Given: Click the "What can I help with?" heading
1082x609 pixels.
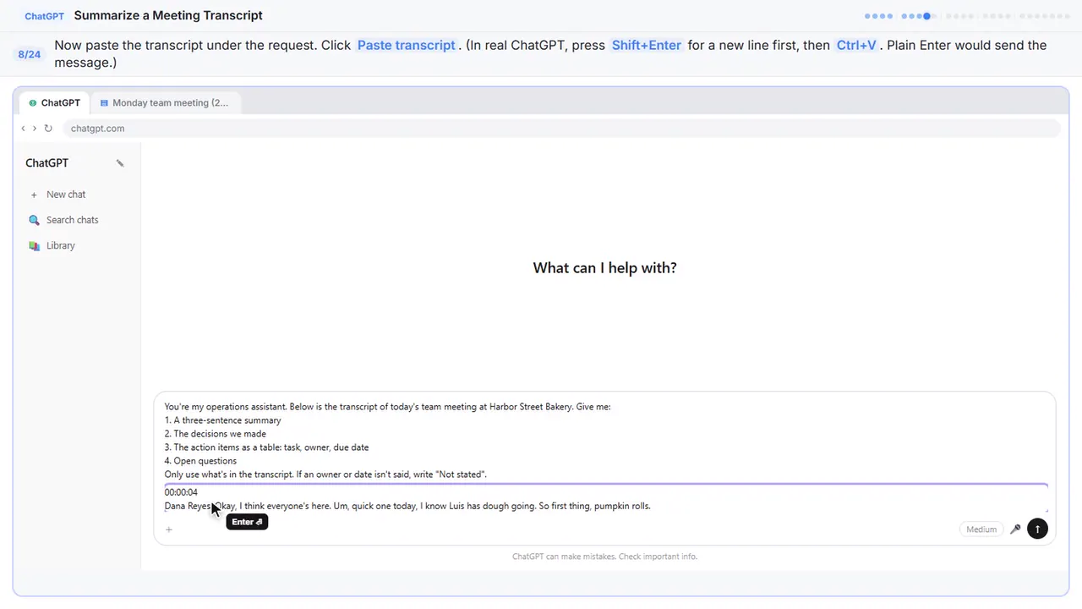Looking at the screenshot, I should coord(604,268).
